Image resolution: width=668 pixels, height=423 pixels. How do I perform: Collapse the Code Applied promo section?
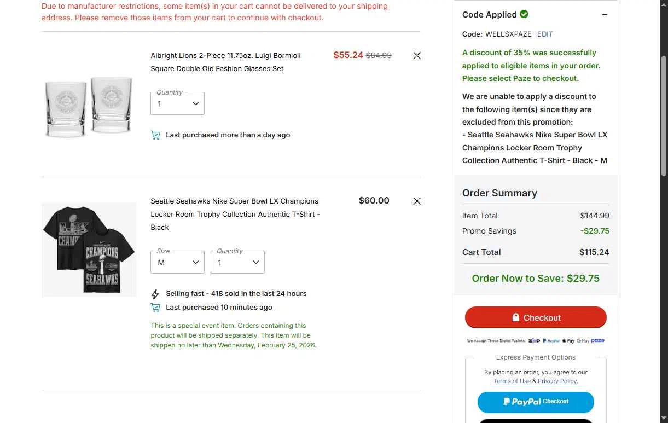(x=605, y=15)
